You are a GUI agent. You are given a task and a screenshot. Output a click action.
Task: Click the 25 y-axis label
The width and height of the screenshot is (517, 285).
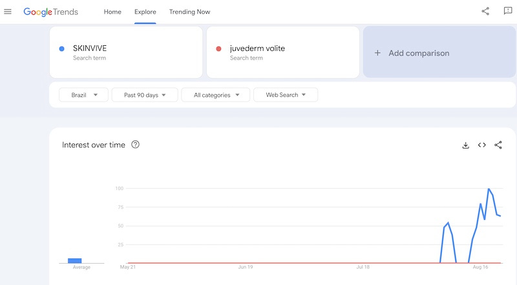pos(121,245)
